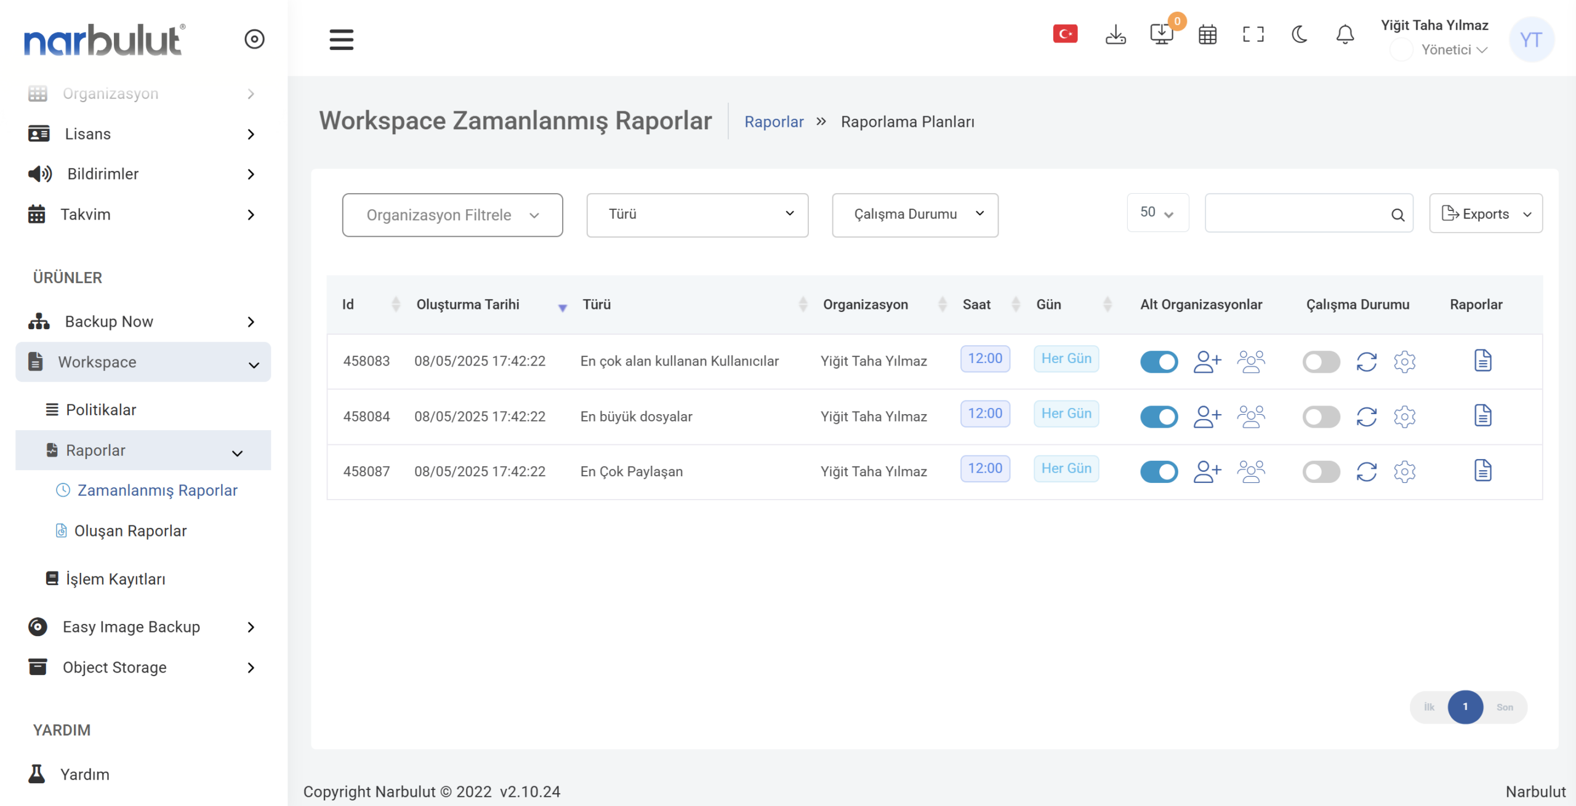Open Zamanlanmış Raporlar item
Screen dimensions: 1576x806
147,490
